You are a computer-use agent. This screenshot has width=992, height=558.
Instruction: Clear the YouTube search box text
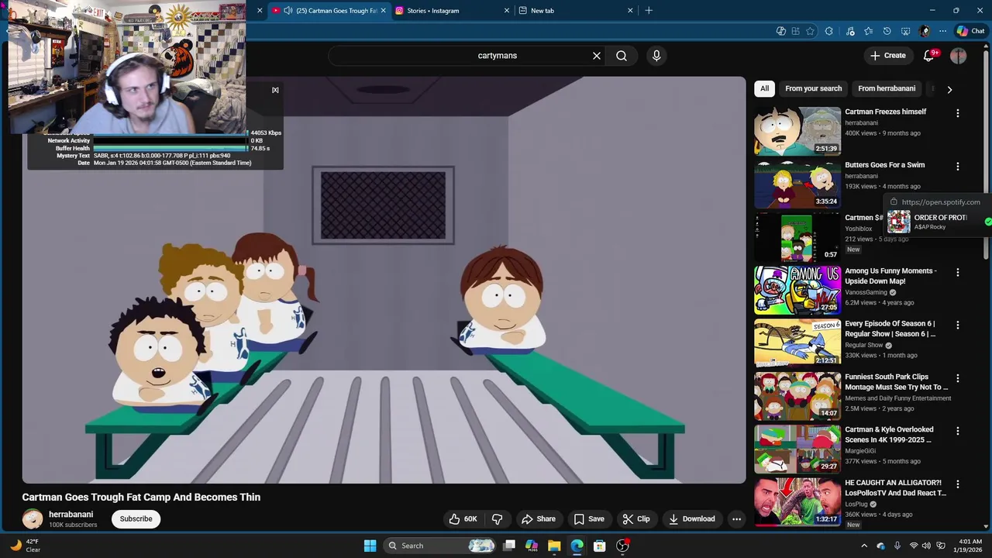(597, 56)
